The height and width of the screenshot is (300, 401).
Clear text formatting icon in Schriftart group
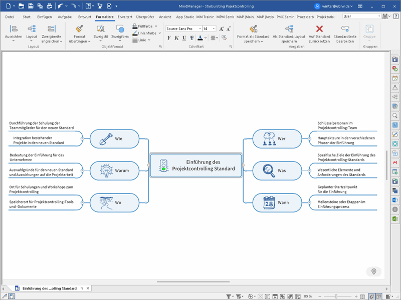click(224, 38)
